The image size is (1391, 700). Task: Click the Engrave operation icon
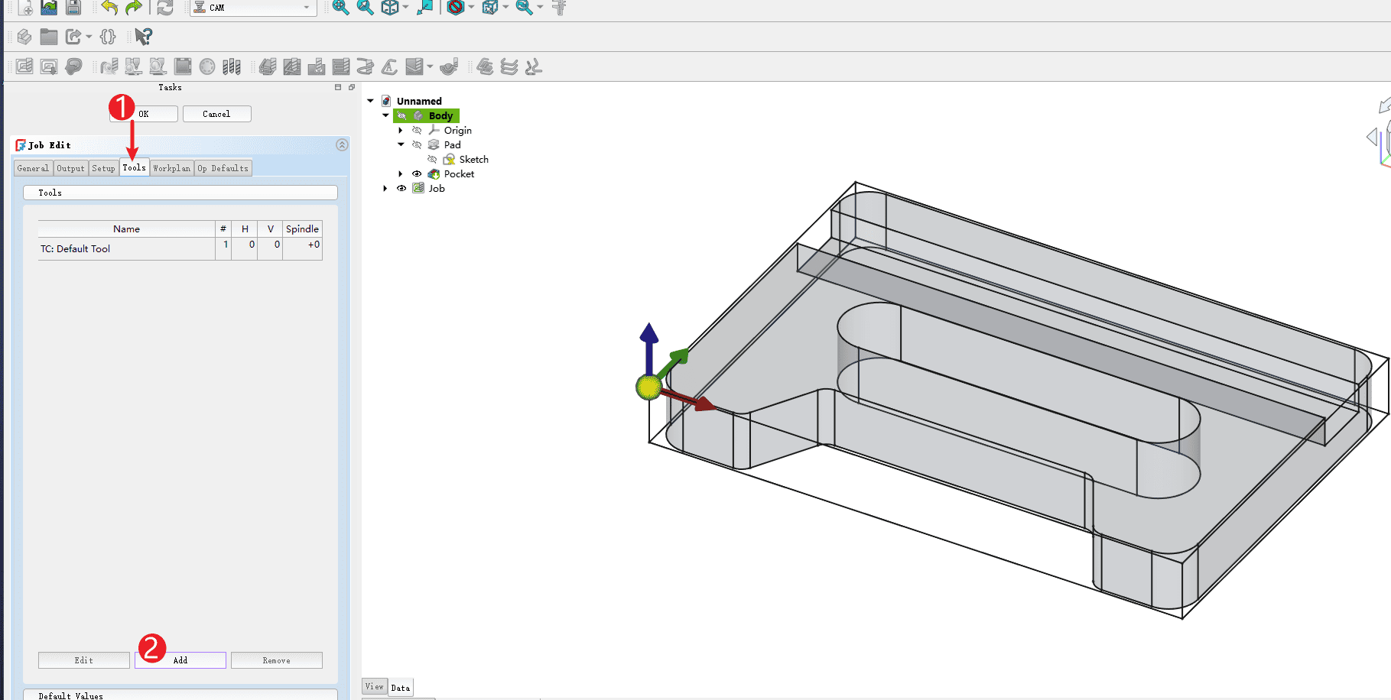point(390,66)
